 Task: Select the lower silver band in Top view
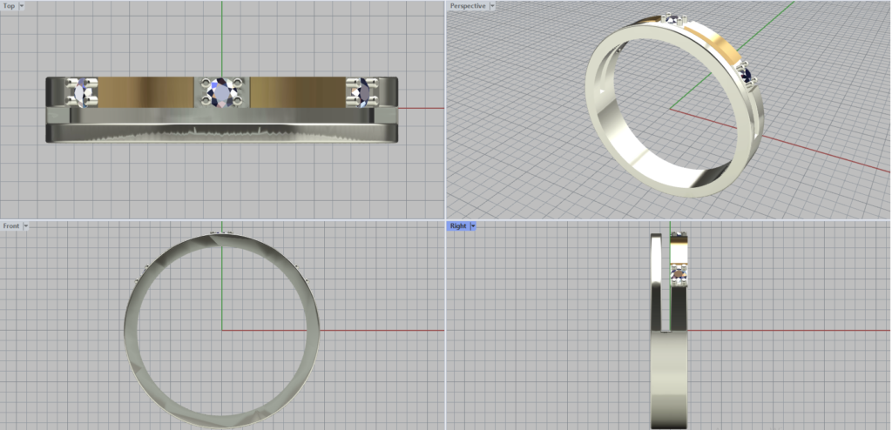(x=222, y=134)
